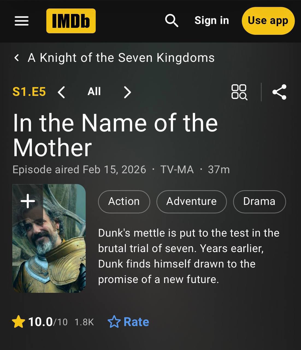301x350 pixels.
Task: Open the episode guide grid icon
Action: pyautogui.click(x=239, y=92)
